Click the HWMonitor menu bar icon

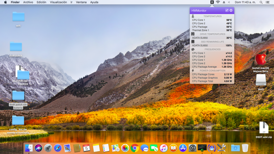pos(212,2)
